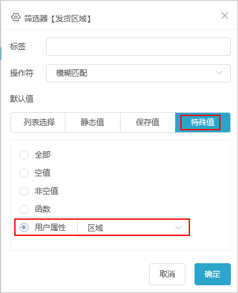The height and width of the screenshot is (293, 238).
Task: Click the 筛选器【发货区域】 title text
Action: point(58,19)
